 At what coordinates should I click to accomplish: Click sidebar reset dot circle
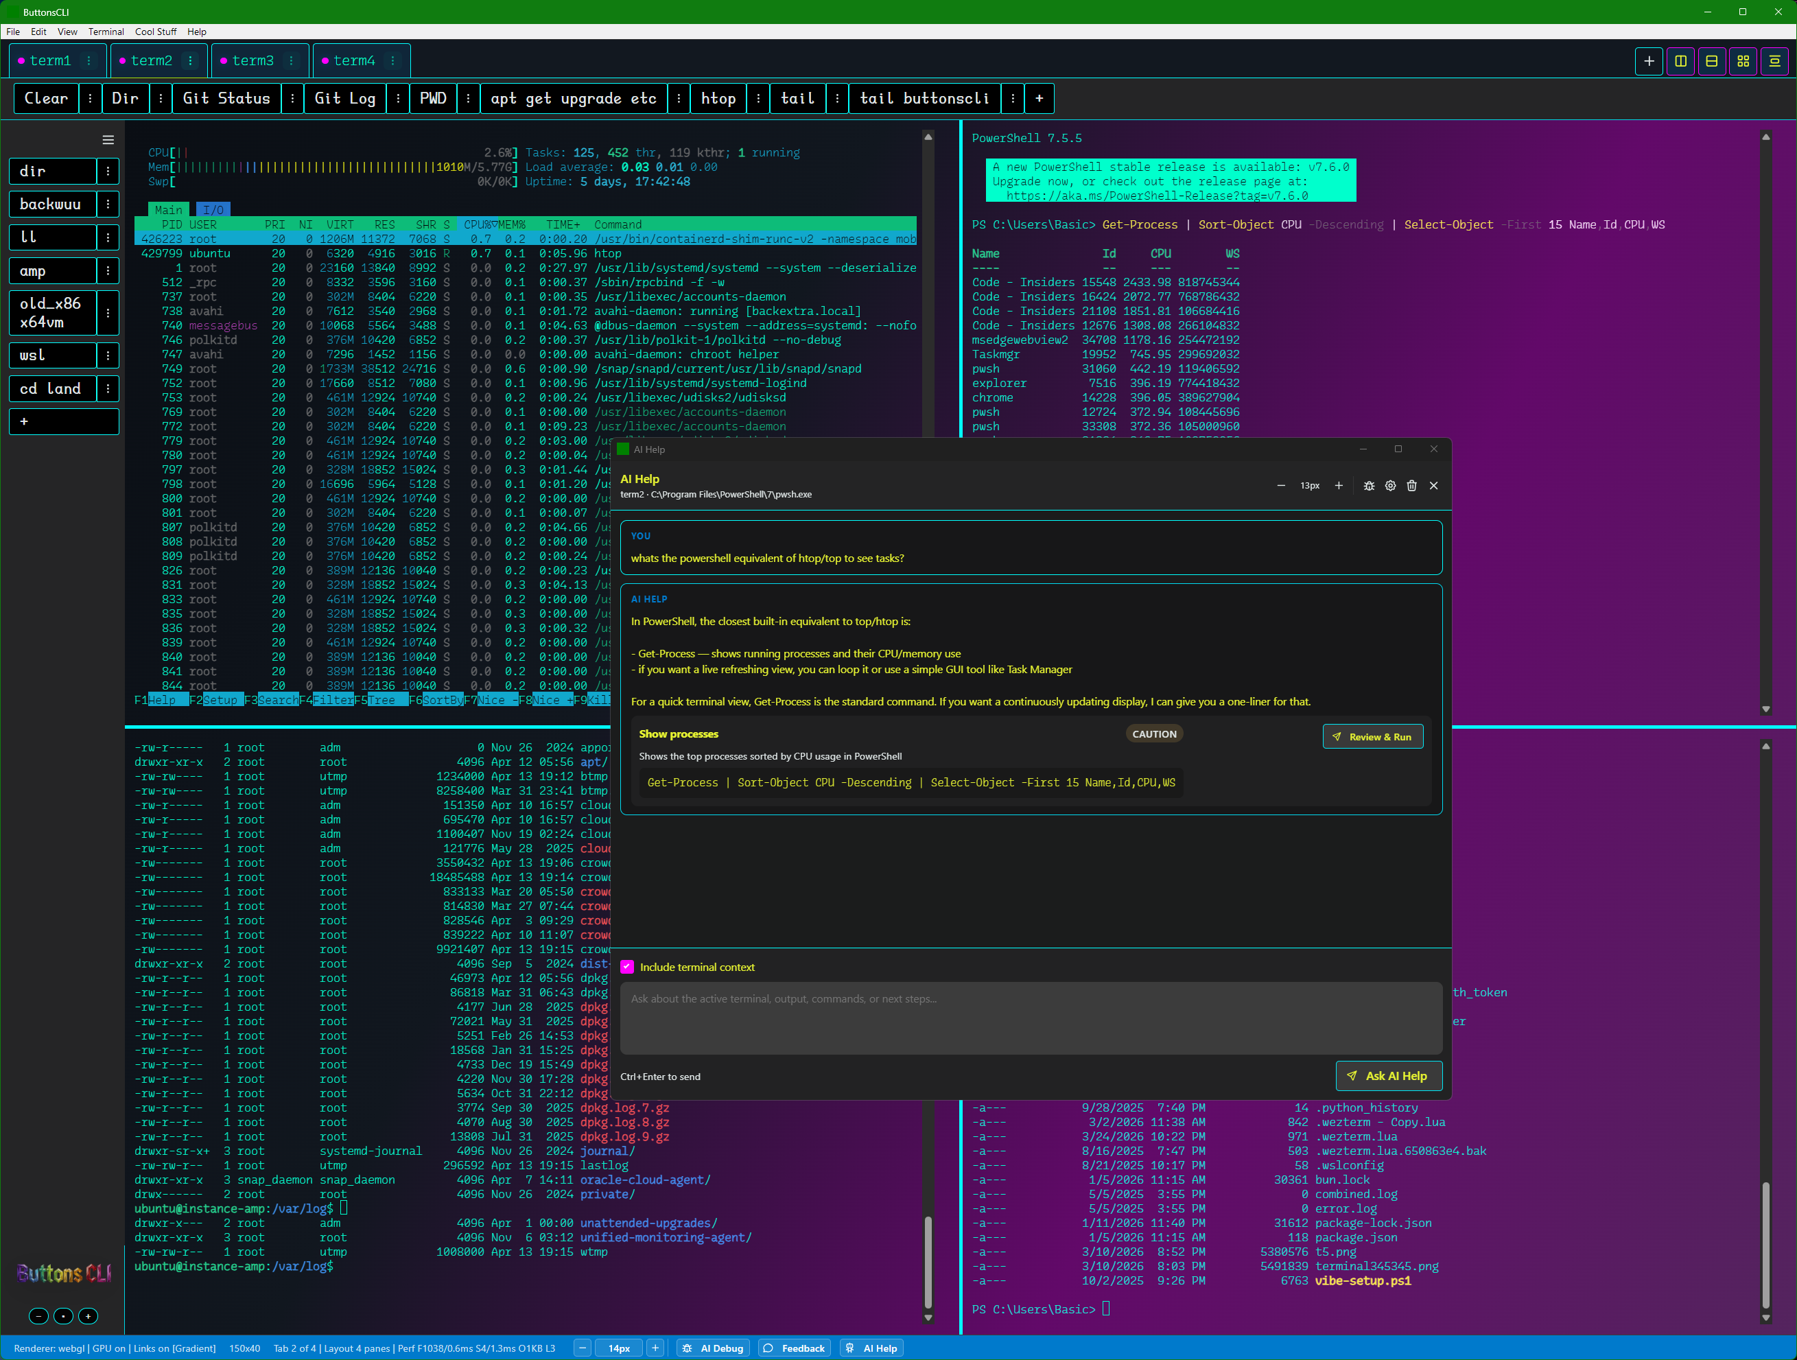point(63,1315)
